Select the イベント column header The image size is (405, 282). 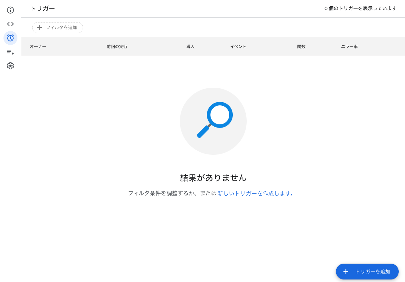[x=238, y=47]
